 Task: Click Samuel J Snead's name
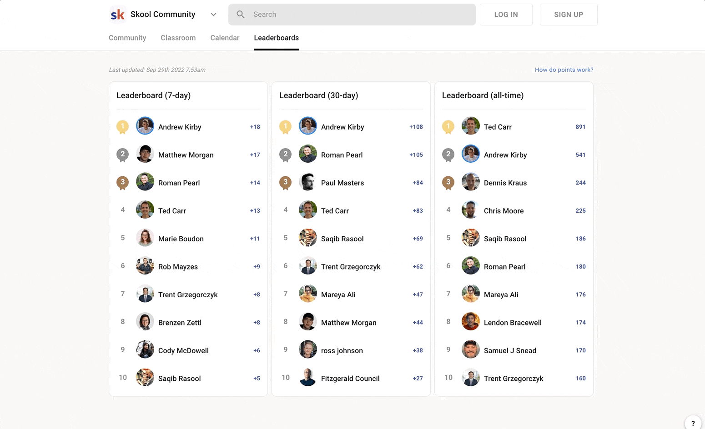click(510, 350)
